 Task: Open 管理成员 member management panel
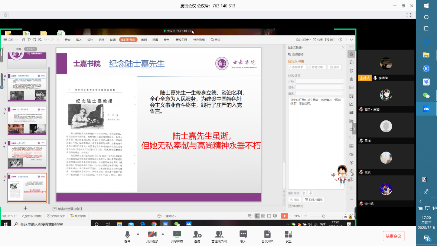[219, 236]
